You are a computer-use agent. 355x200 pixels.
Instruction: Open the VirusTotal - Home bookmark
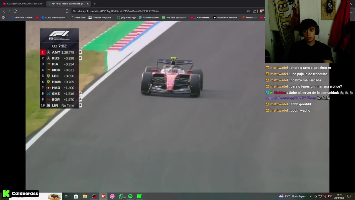(22, 17)
